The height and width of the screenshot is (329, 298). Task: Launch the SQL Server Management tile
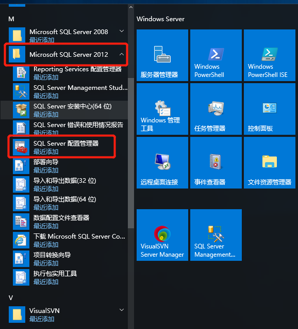(x=216, y=235)
